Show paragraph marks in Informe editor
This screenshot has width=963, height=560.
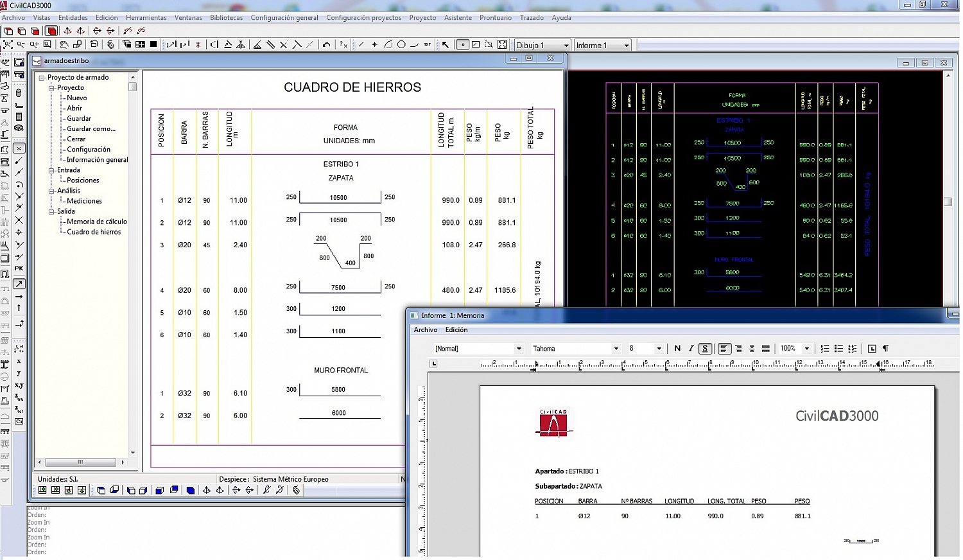(885, 349)
